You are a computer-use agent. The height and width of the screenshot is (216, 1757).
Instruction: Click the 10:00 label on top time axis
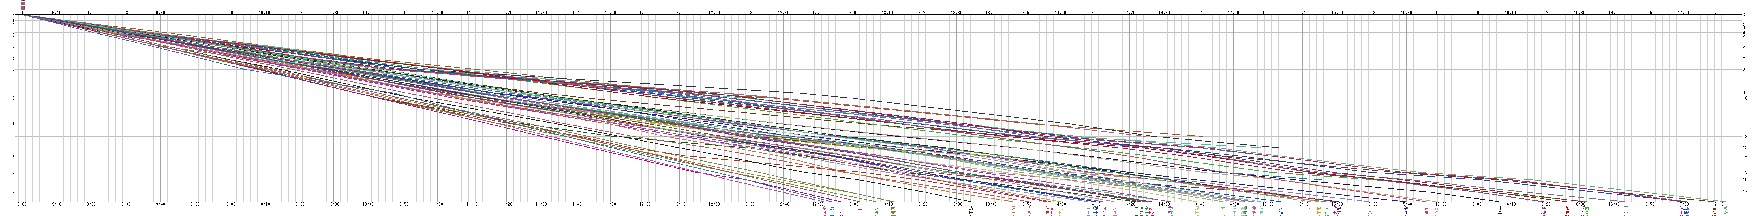(230, 12)
